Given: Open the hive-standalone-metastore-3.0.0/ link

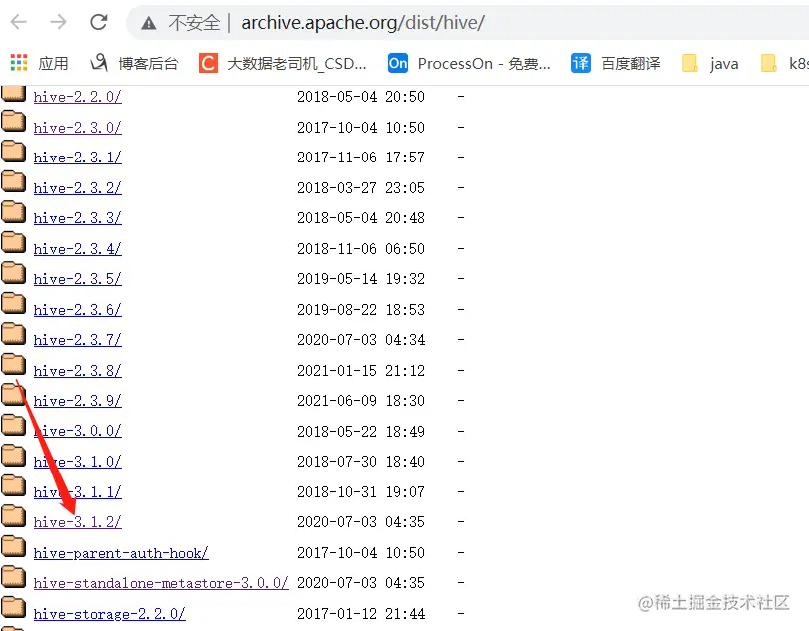Looking at the screenshot, I should click(x=161, y=583).
